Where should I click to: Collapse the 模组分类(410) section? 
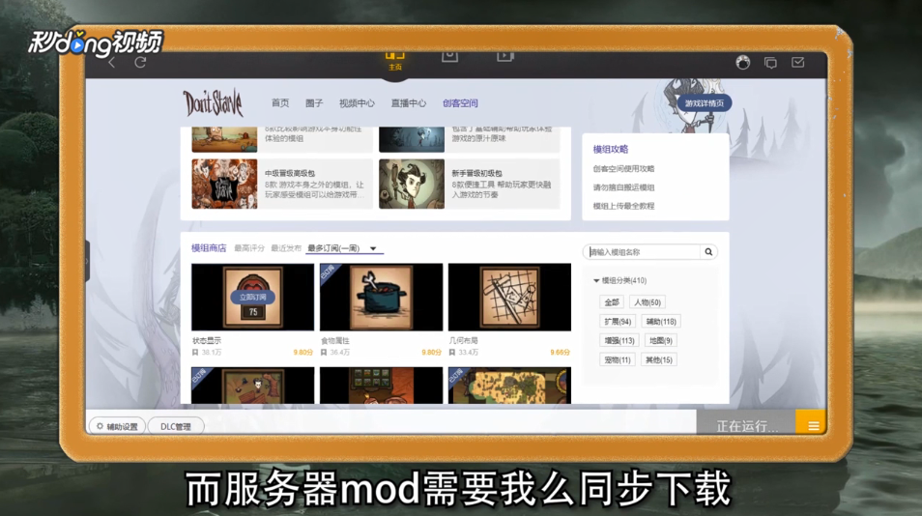(619, 281)
